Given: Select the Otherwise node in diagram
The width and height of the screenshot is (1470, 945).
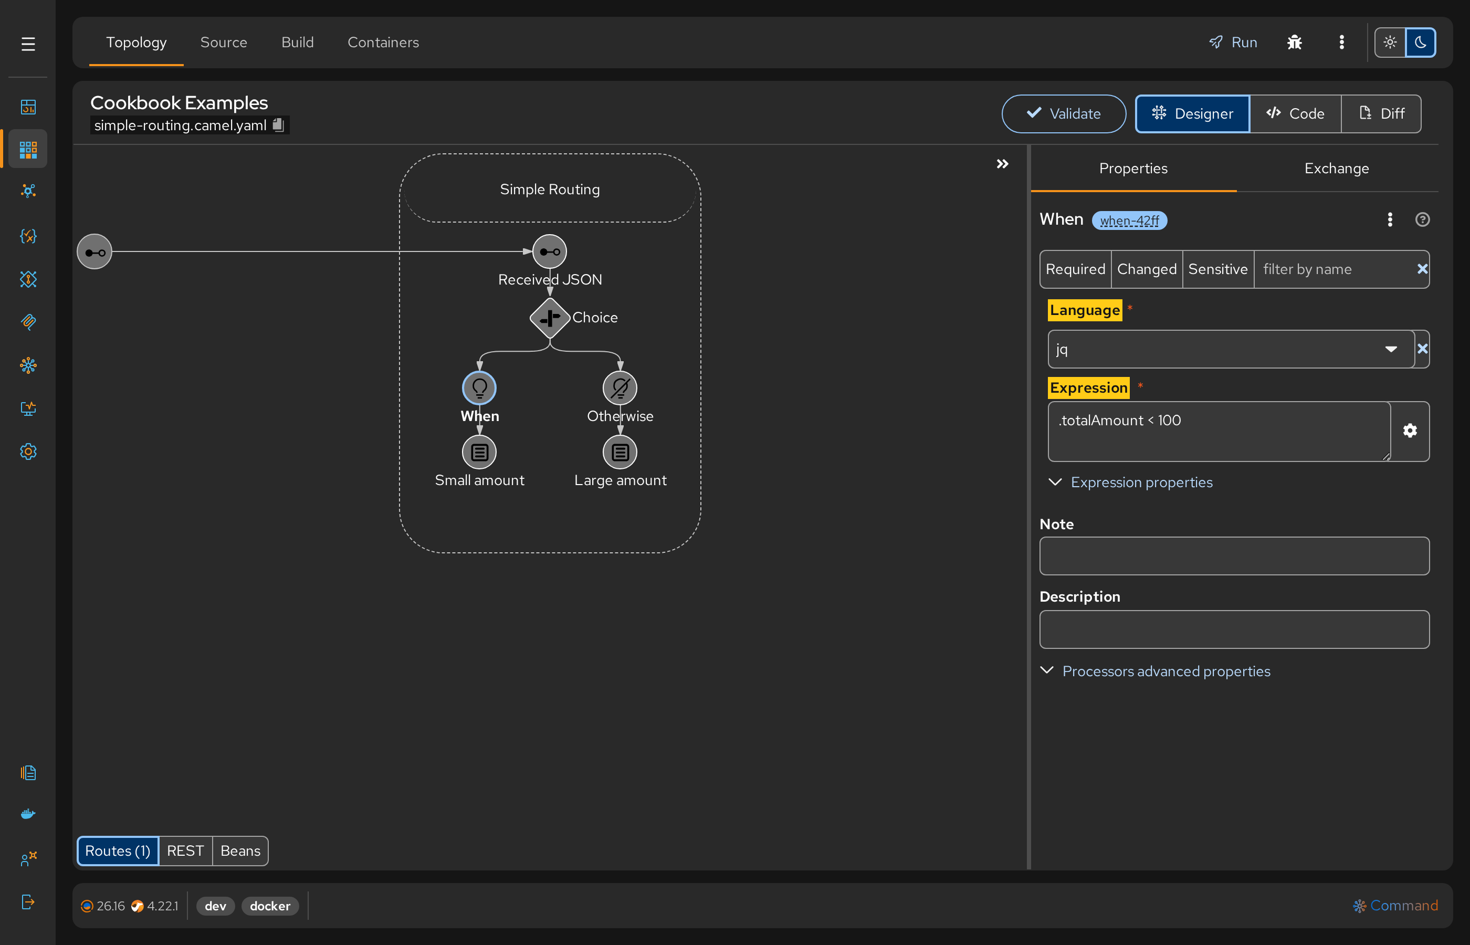Looking at the screenshot, I should (x=619, y=388).
